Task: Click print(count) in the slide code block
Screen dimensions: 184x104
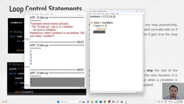Action: 24,92
